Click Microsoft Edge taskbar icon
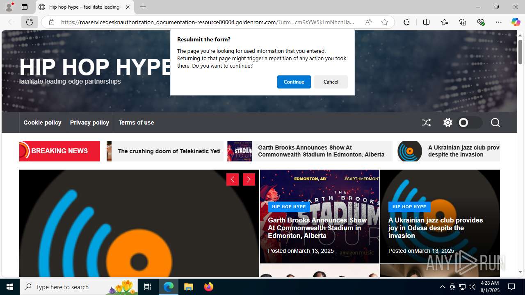This screenshot has width=525, height=295. (169, 287)
